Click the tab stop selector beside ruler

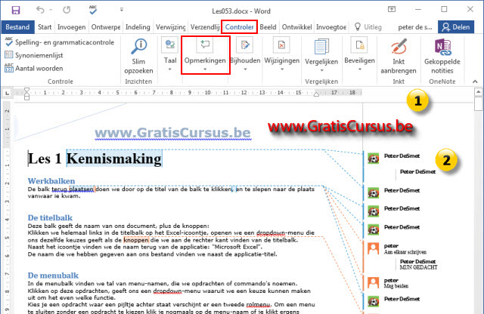click(x=8, y=93)
